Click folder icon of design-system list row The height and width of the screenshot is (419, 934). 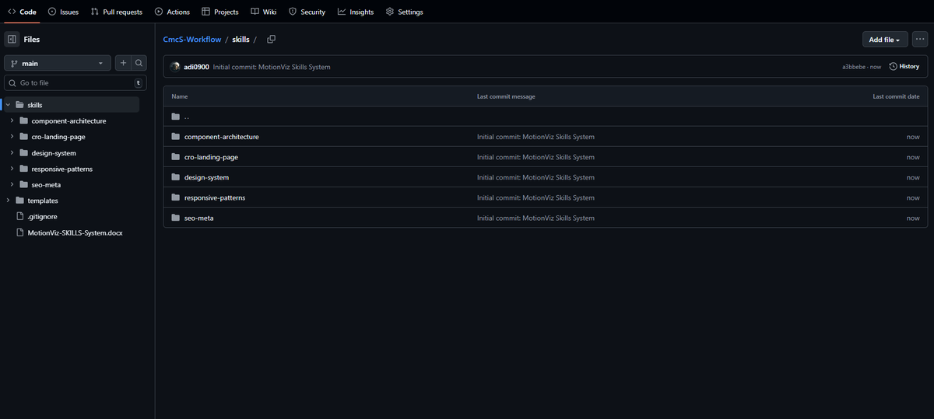click(175, 177)
